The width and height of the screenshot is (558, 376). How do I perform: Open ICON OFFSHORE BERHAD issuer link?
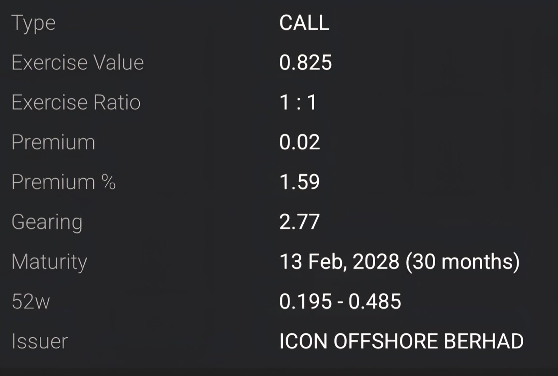coord(401,341)
